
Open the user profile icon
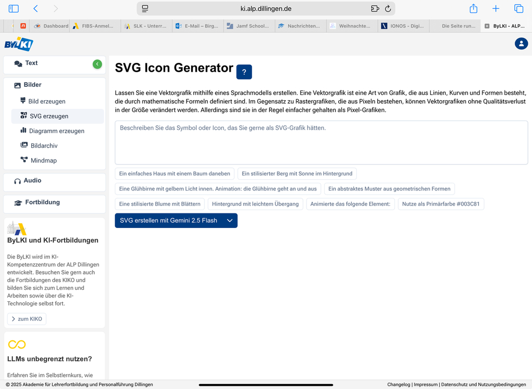521,44
